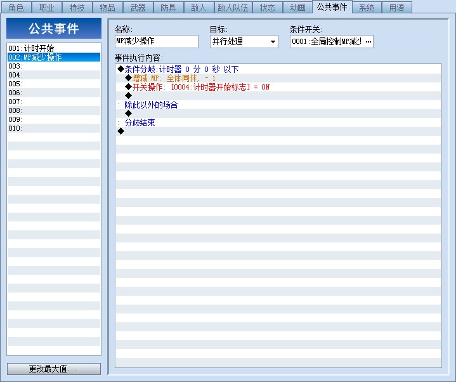
Task: Select the 公共事件 tab
Action: [x=332, y=7]
